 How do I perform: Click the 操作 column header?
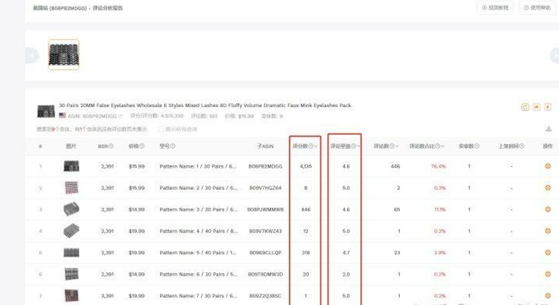point(548,146)
